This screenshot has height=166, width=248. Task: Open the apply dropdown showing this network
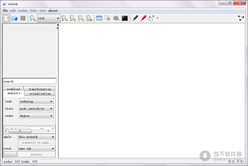pos(36,137)
